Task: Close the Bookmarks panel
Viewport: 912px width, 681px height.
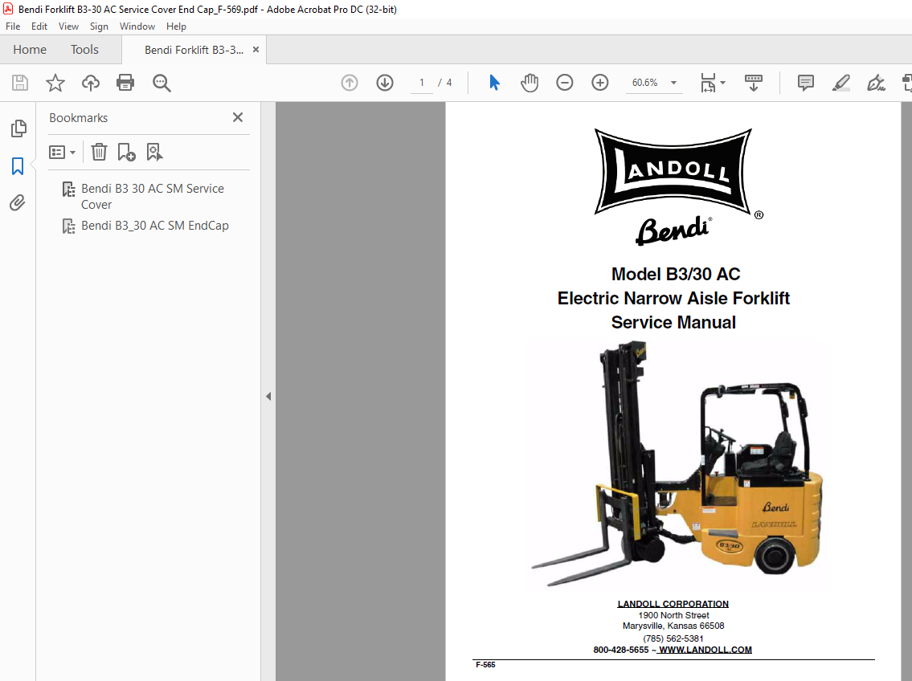Action: 238,117
